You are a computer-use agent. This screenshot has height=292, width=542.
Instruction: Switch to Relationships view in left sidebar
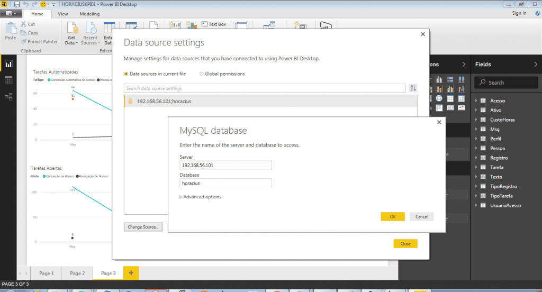coord(8,97)
